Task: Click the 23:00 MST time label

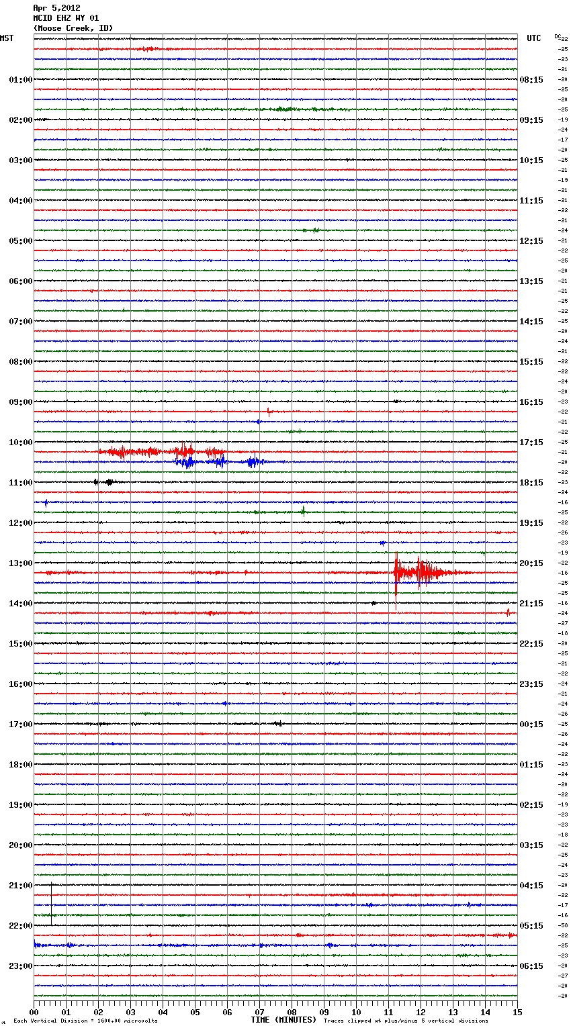Action: coord(21,966)
